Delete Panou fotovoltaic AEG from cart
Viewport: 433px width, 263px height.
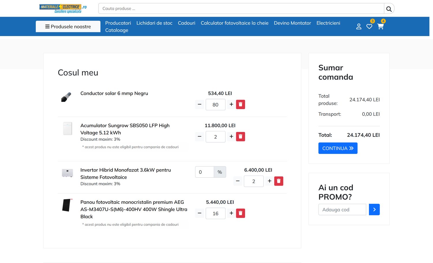[x=240, y=213]
